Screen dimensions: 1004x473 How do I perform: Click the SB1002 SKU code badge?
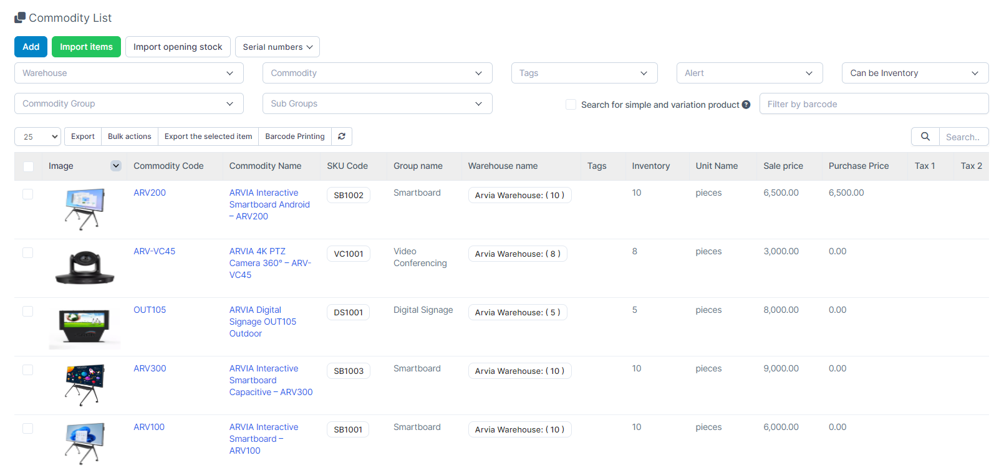[x=349, y=195]
